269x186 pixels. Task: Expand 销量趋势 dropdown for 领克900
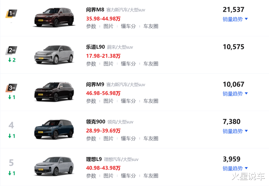(235, 131)
